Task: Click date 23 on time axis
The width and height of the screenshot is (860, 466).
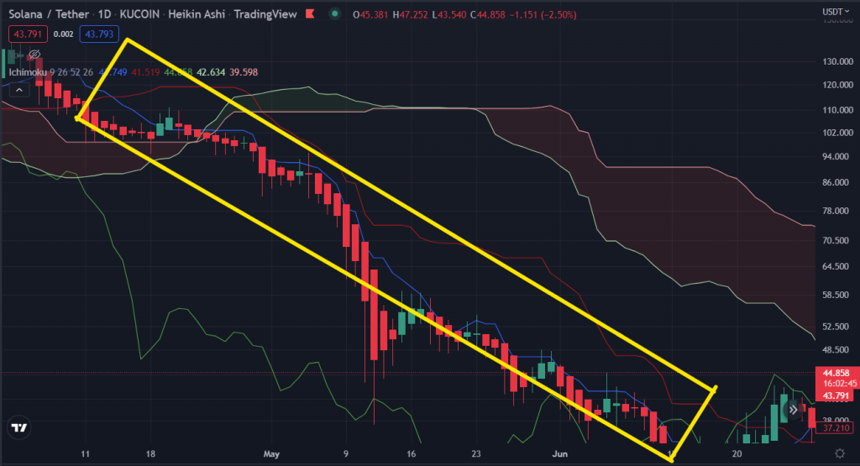Action: (476, 454)
